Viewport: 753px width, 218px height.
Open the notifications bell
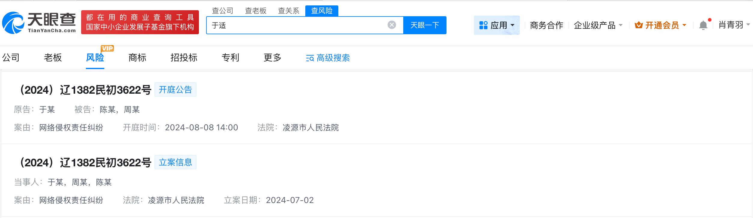point(703,25)
